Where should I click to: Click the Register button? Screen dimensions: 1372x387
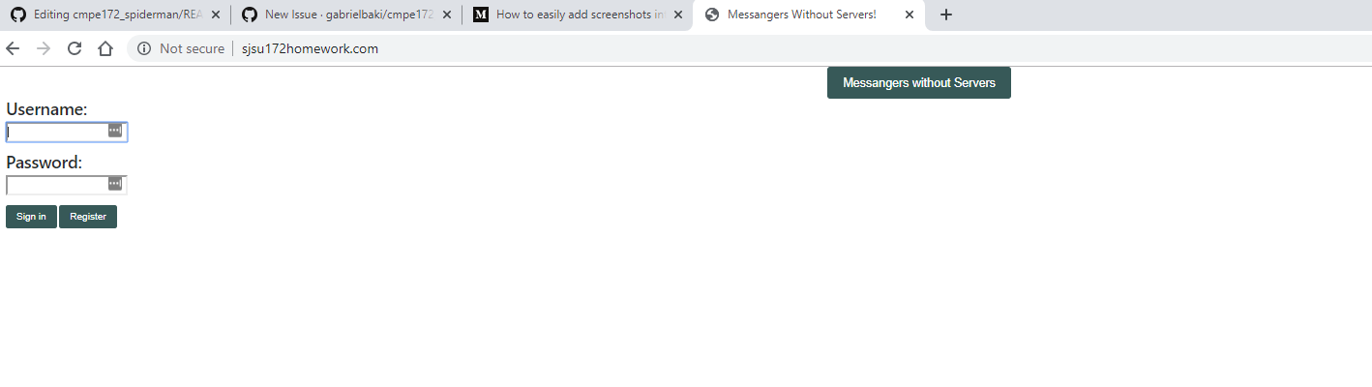tap(88, 217)
